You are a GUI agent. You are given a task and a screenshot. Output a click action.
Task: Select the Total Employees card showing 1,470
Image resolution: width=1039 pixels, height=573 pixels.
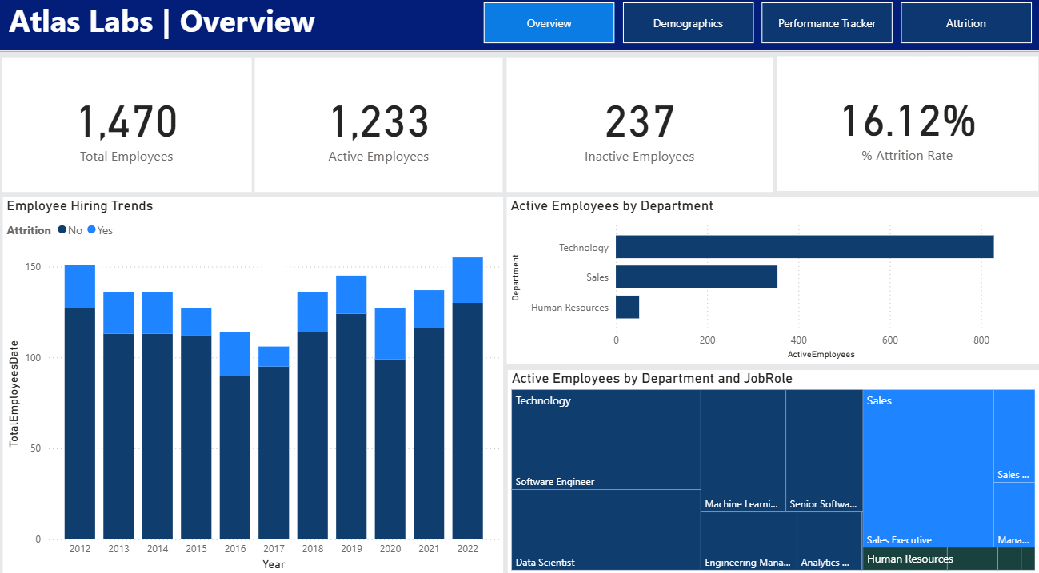click(126, 125)
